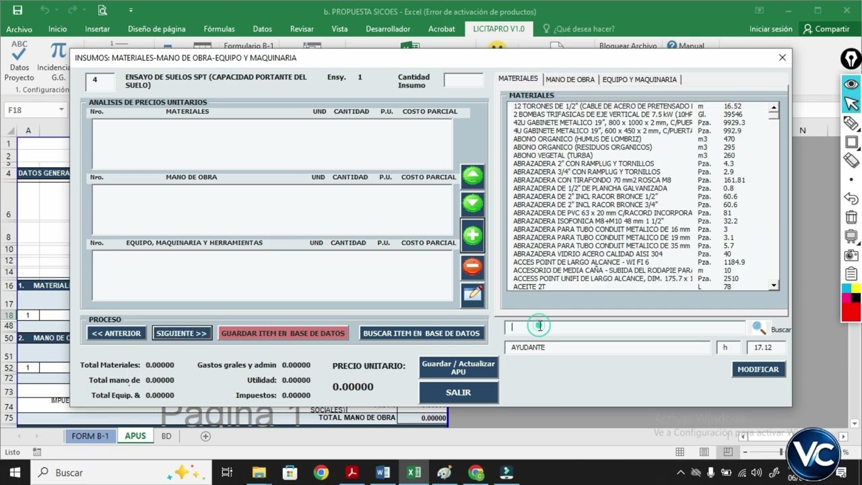Click the trash can clear icon
This screenshot has height=485, width=862.
tap(851, 218)
